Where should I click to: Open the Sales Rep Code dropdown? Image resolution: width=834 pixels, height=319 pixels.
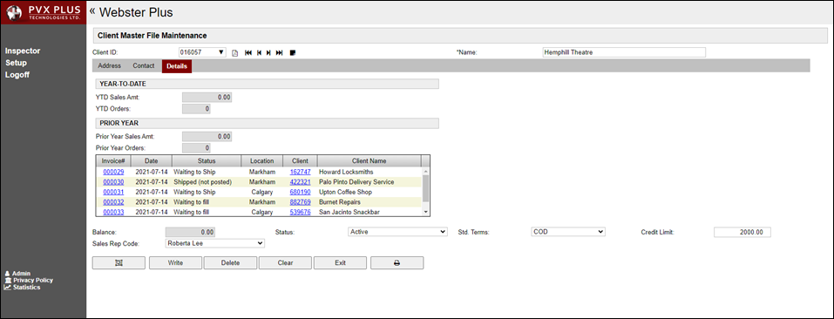click(215, 243)
